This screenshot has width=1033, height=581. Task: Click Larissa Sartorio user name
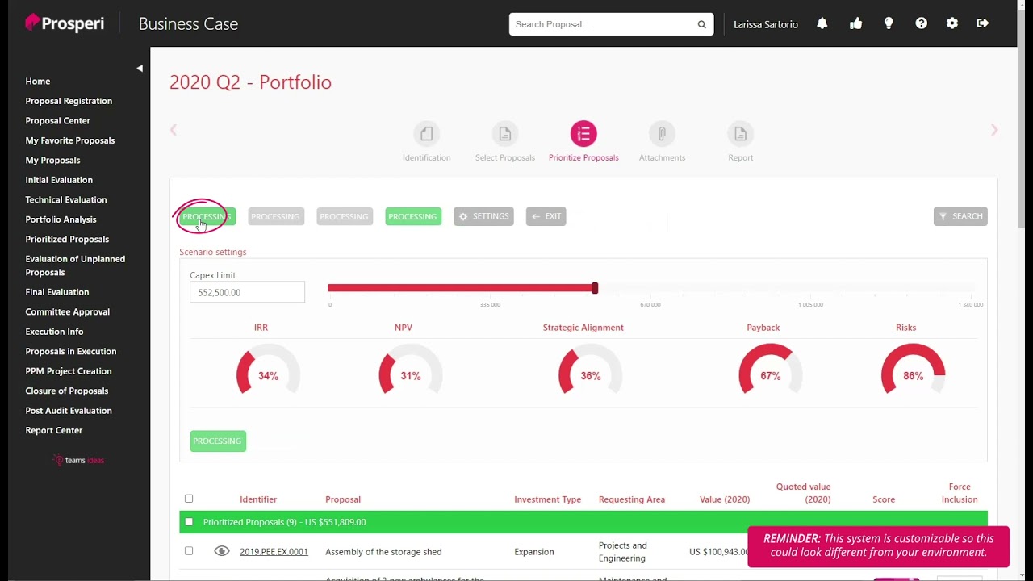(766, 24)
